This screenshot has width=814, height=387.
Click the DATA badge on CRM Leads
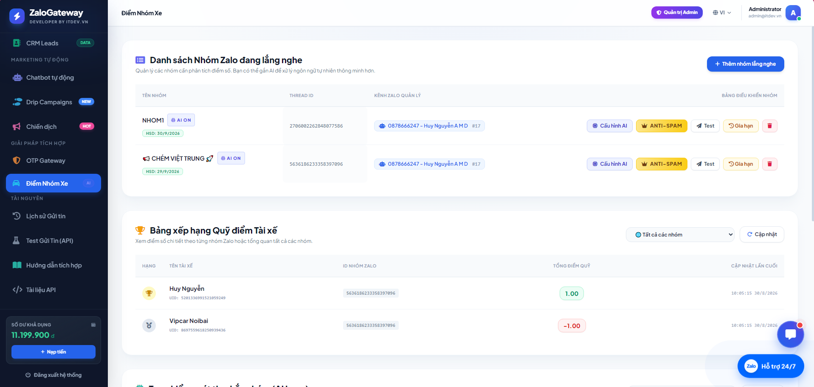85,43
